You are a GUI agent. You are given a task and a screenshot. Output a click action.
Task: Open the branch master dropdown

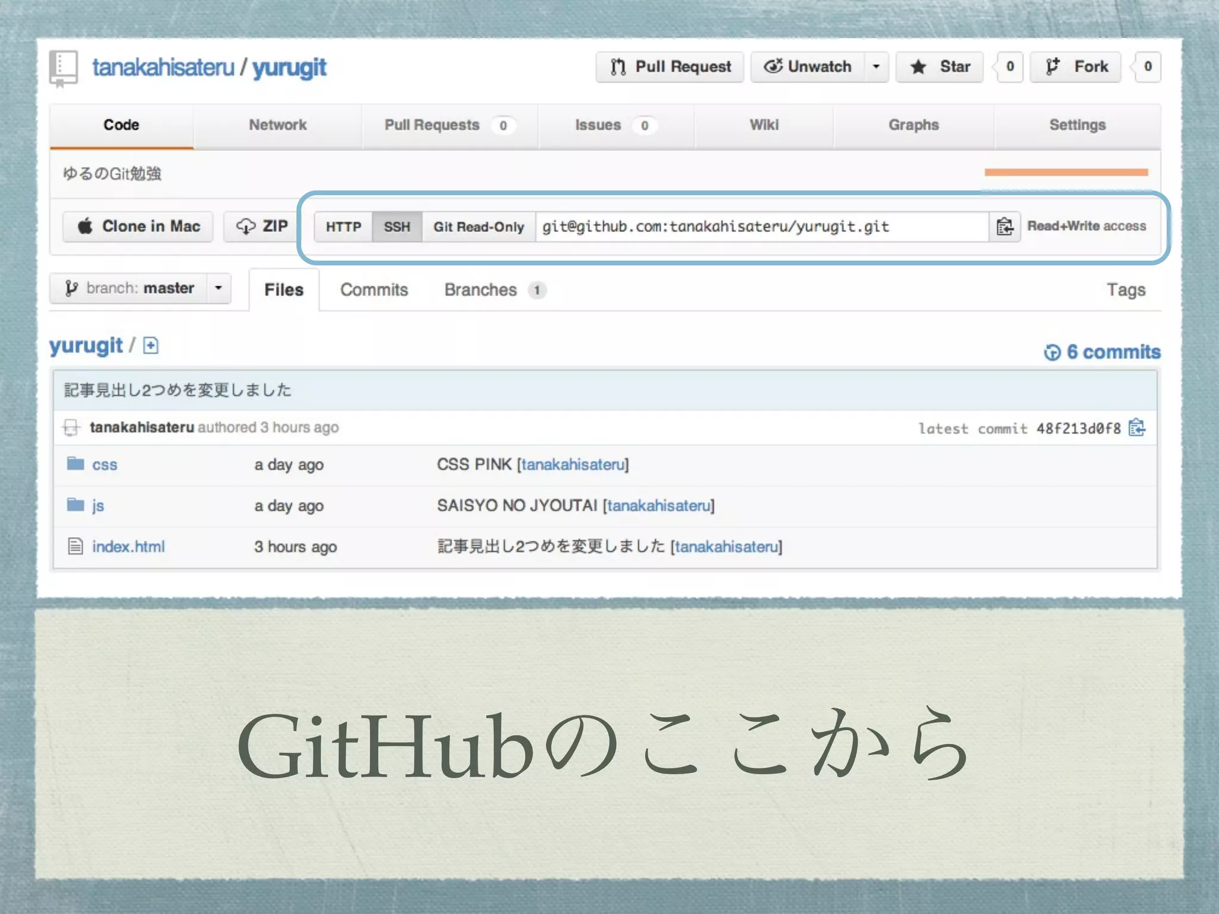pos(140,288)
